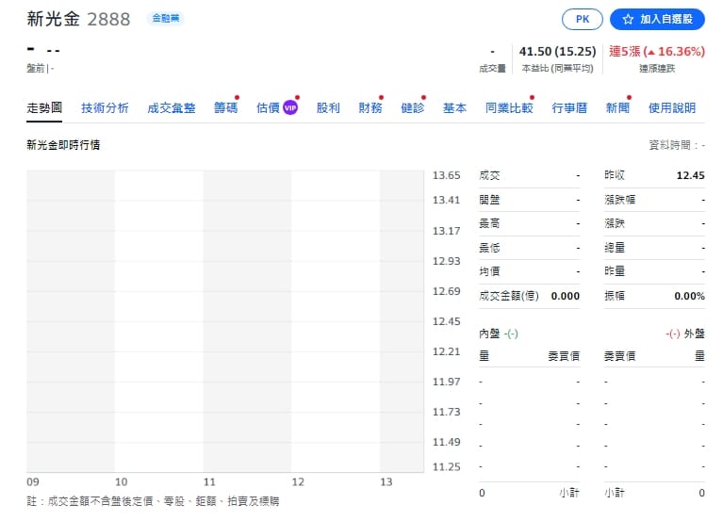Click the 本益比 (同業平均) label

coord(557,69)
